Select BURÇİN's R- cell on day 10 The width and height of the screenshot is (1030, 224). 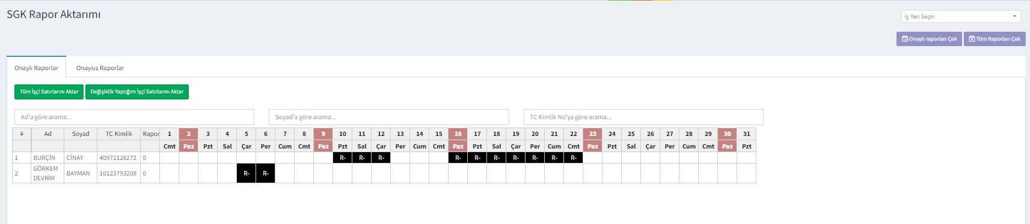click(x=343, y=158)
